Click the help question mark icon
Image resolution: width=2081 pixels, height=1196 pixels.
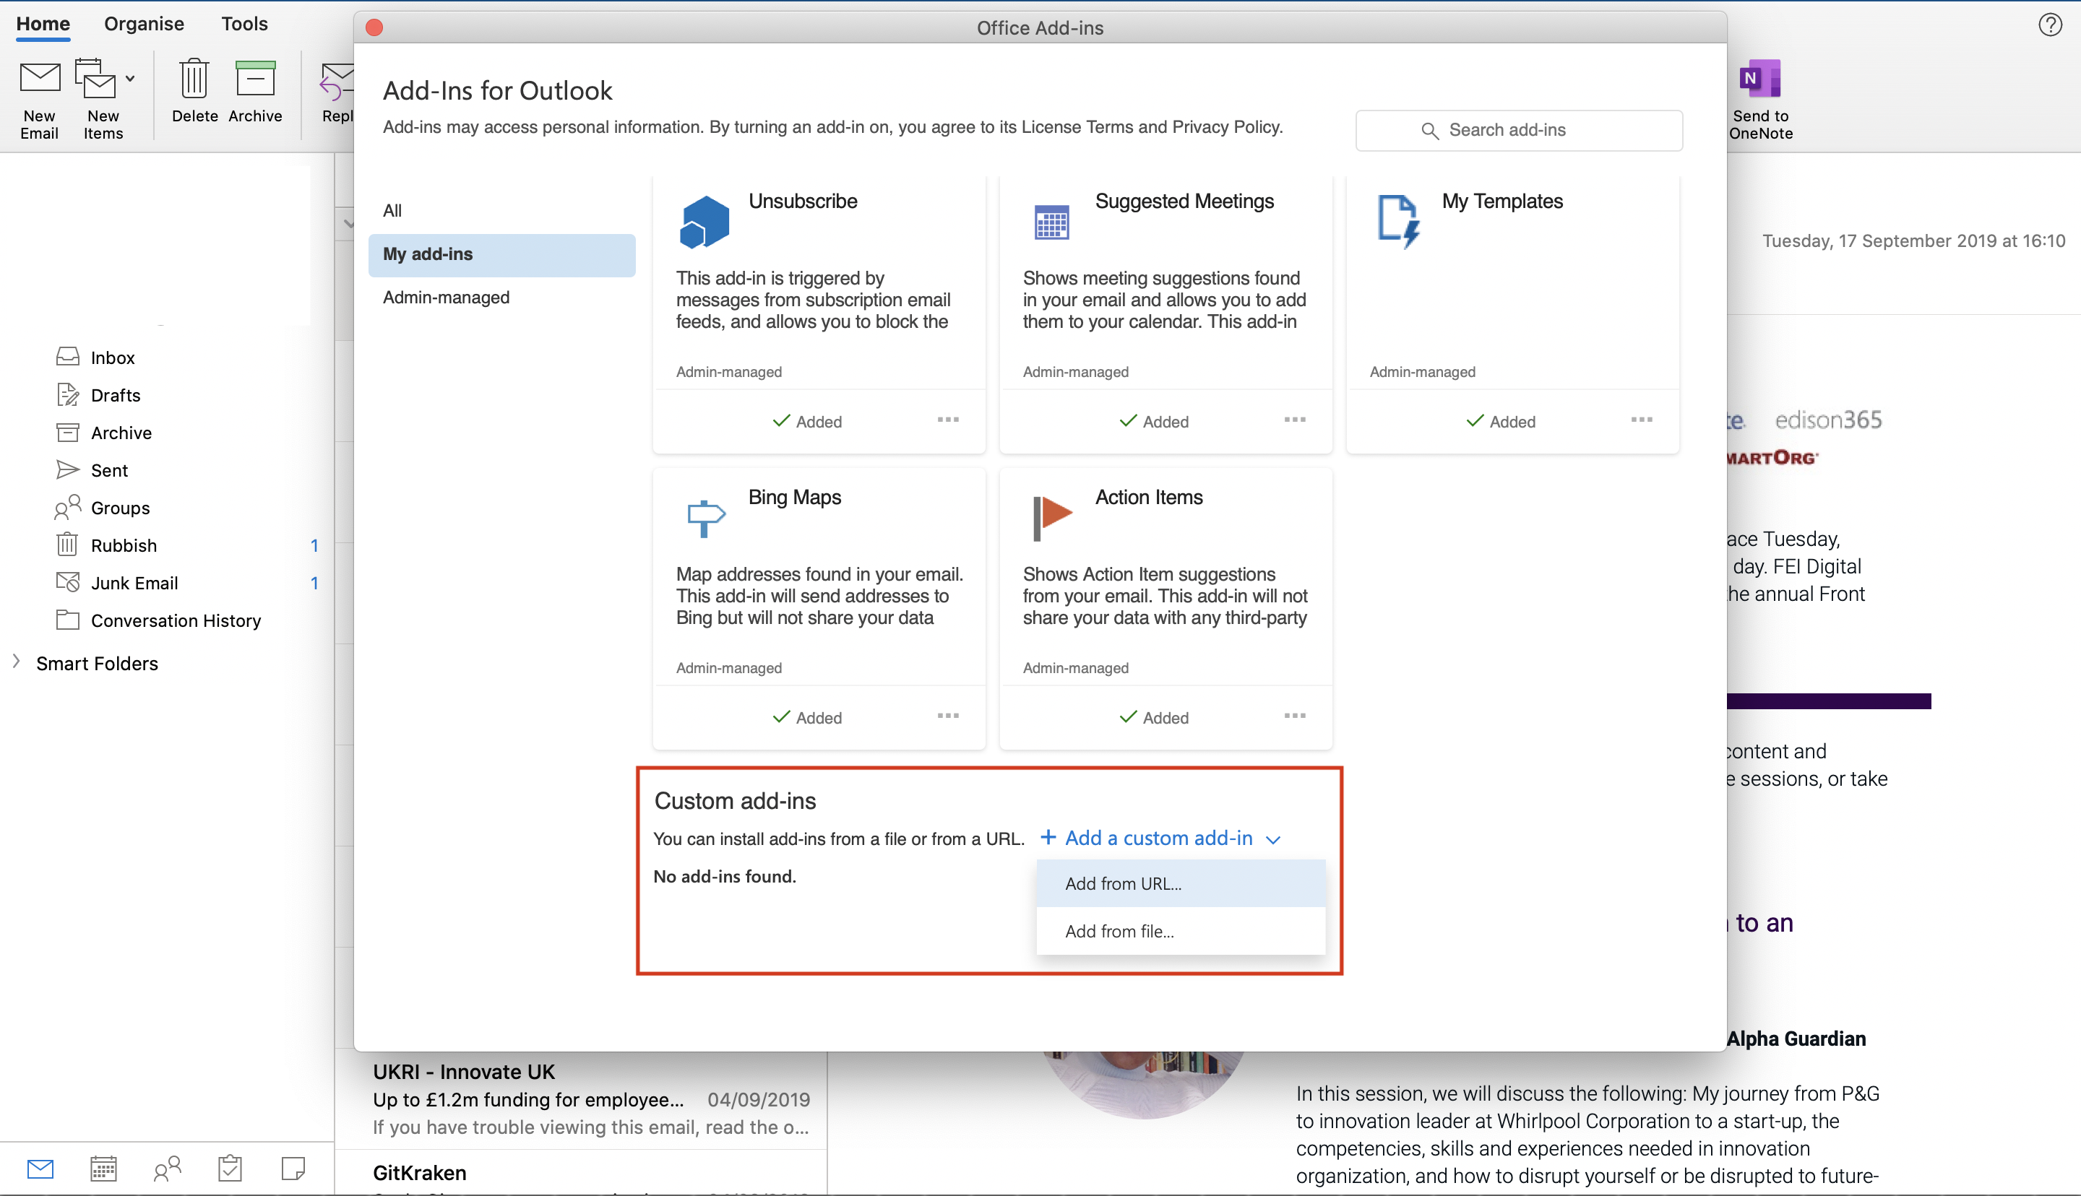point(2049,25)
